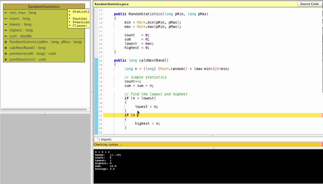The image size is (323, 184).
Task: Click in code line 'highest = 0;'
Action: click(137, 48)
